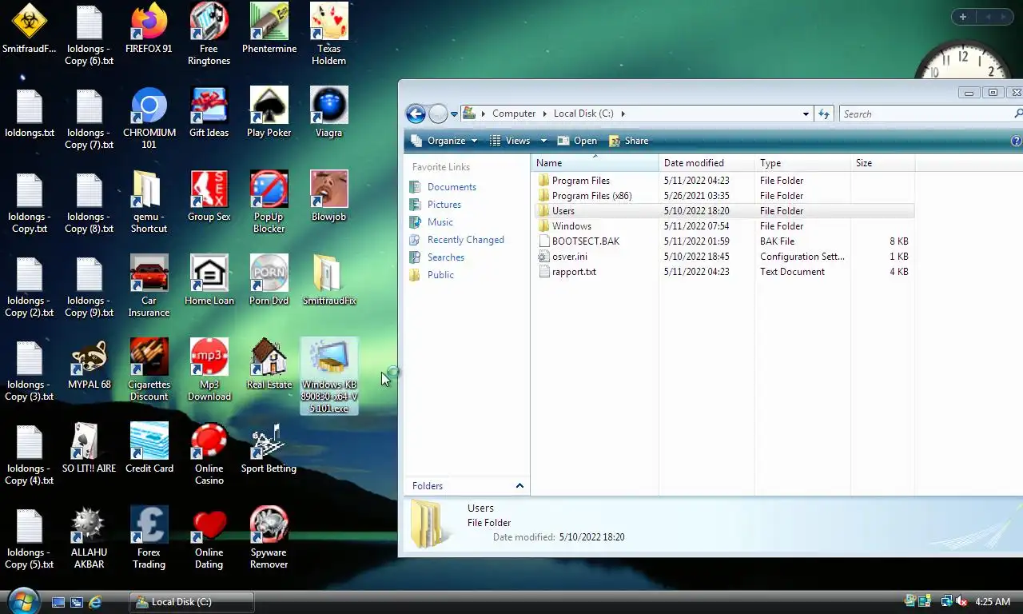This screenshot has width=1023, height=614.
Task: Launch Internet Explorer from Quick Launch
Action: click(x=95, y=602)
